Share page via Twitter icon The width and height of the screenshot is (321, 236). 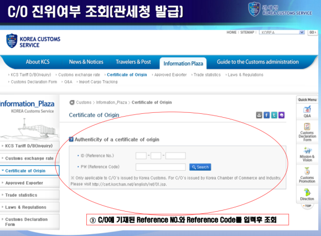[274, 115]
